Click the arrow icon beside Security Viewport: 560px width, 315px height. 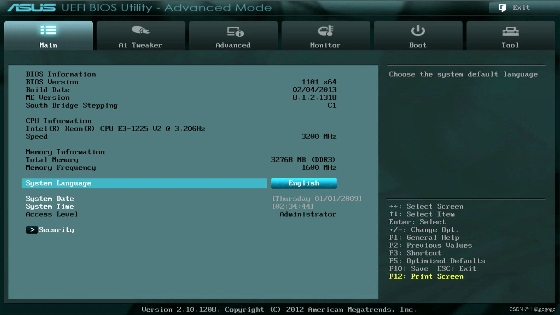32,230
